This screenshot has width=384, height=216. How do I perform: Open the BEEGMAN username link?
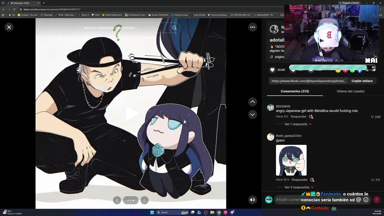283,106
